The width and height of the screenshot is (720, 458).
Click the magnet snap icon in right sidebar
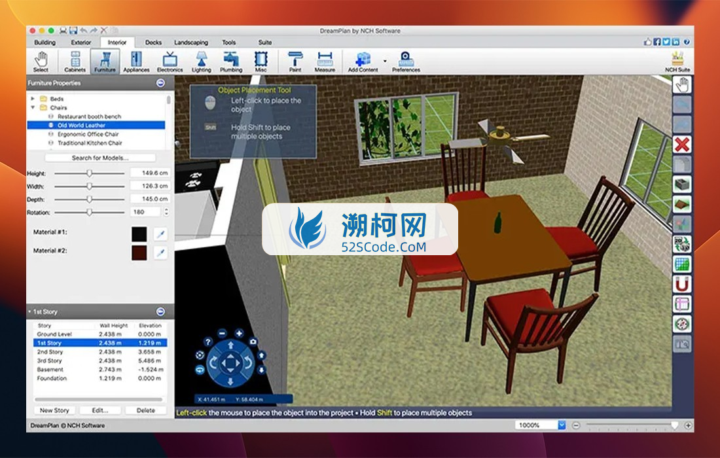(x=682, y=285)
